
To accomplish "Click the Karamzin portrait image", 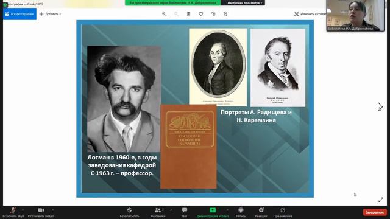I will pos(278,68).
